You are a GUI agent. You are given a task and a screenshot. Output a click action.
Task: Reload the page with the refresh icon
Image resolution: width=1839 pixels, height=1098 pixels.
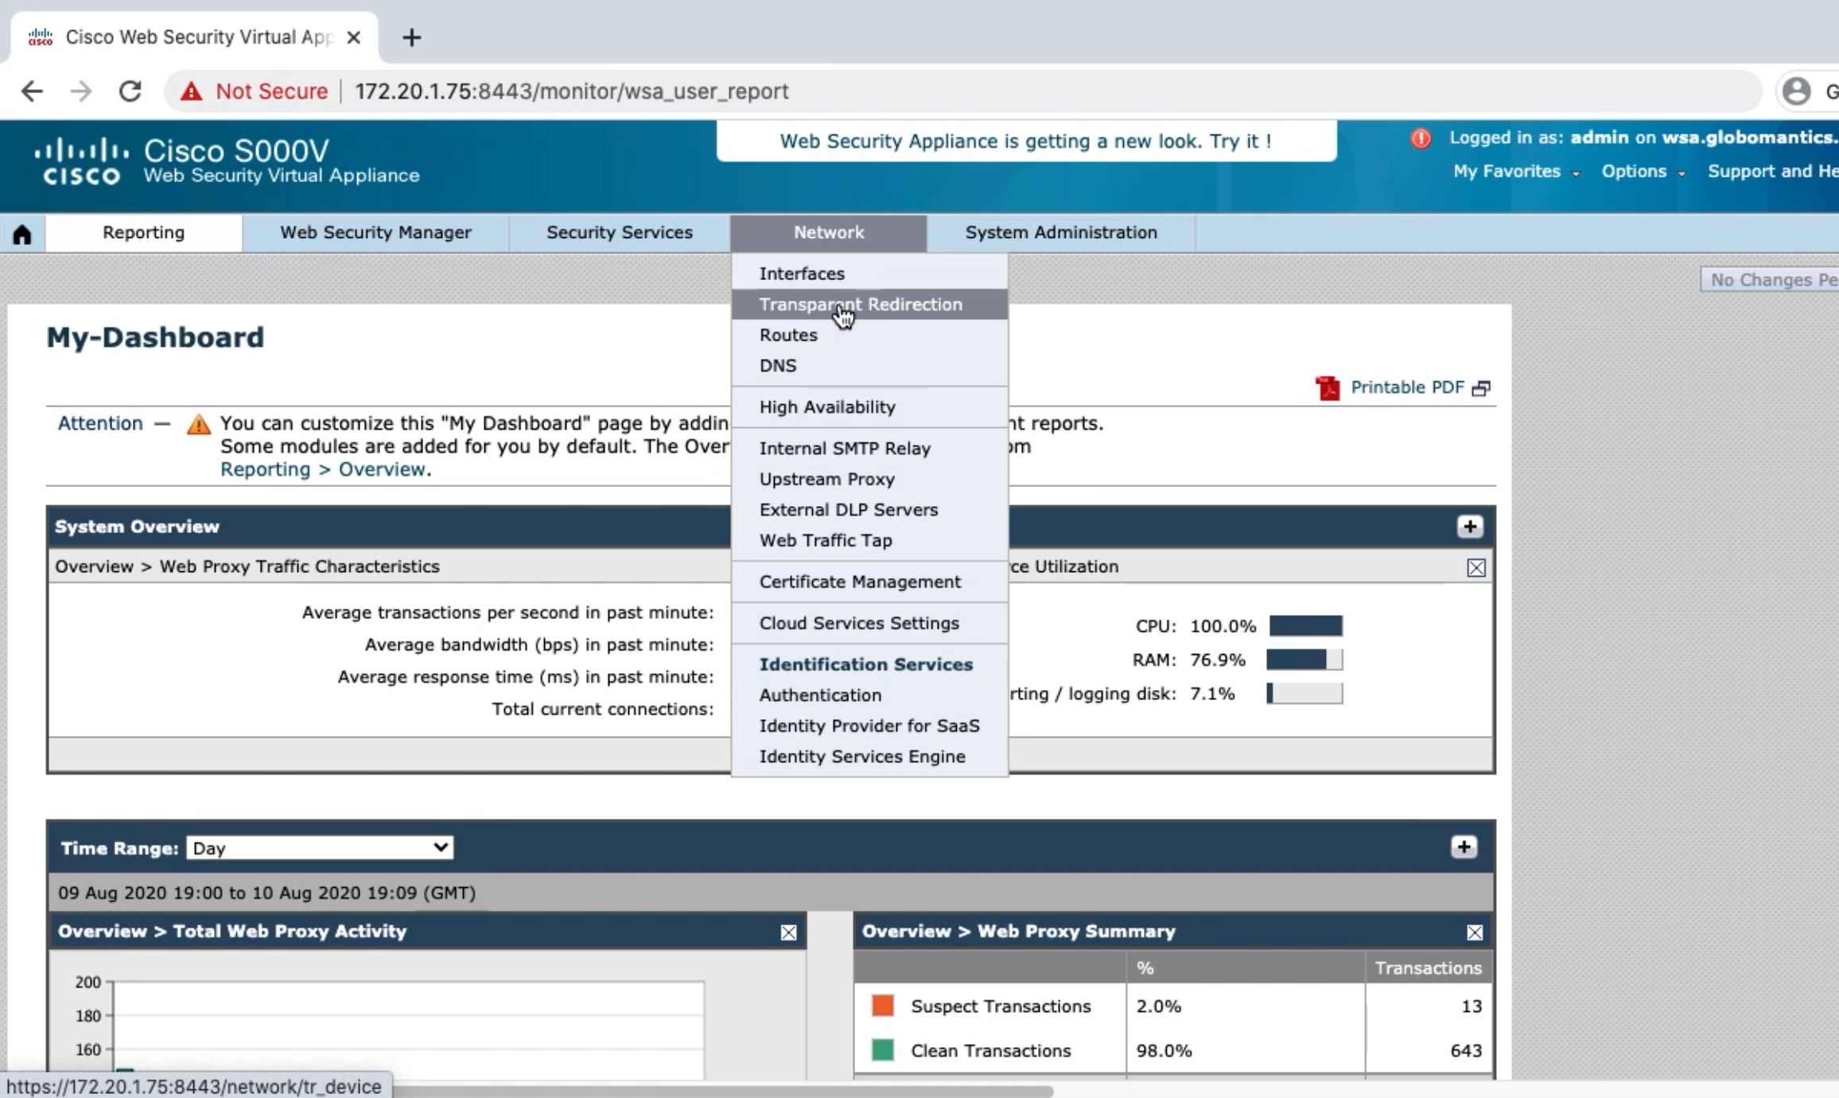pos(130,91)
